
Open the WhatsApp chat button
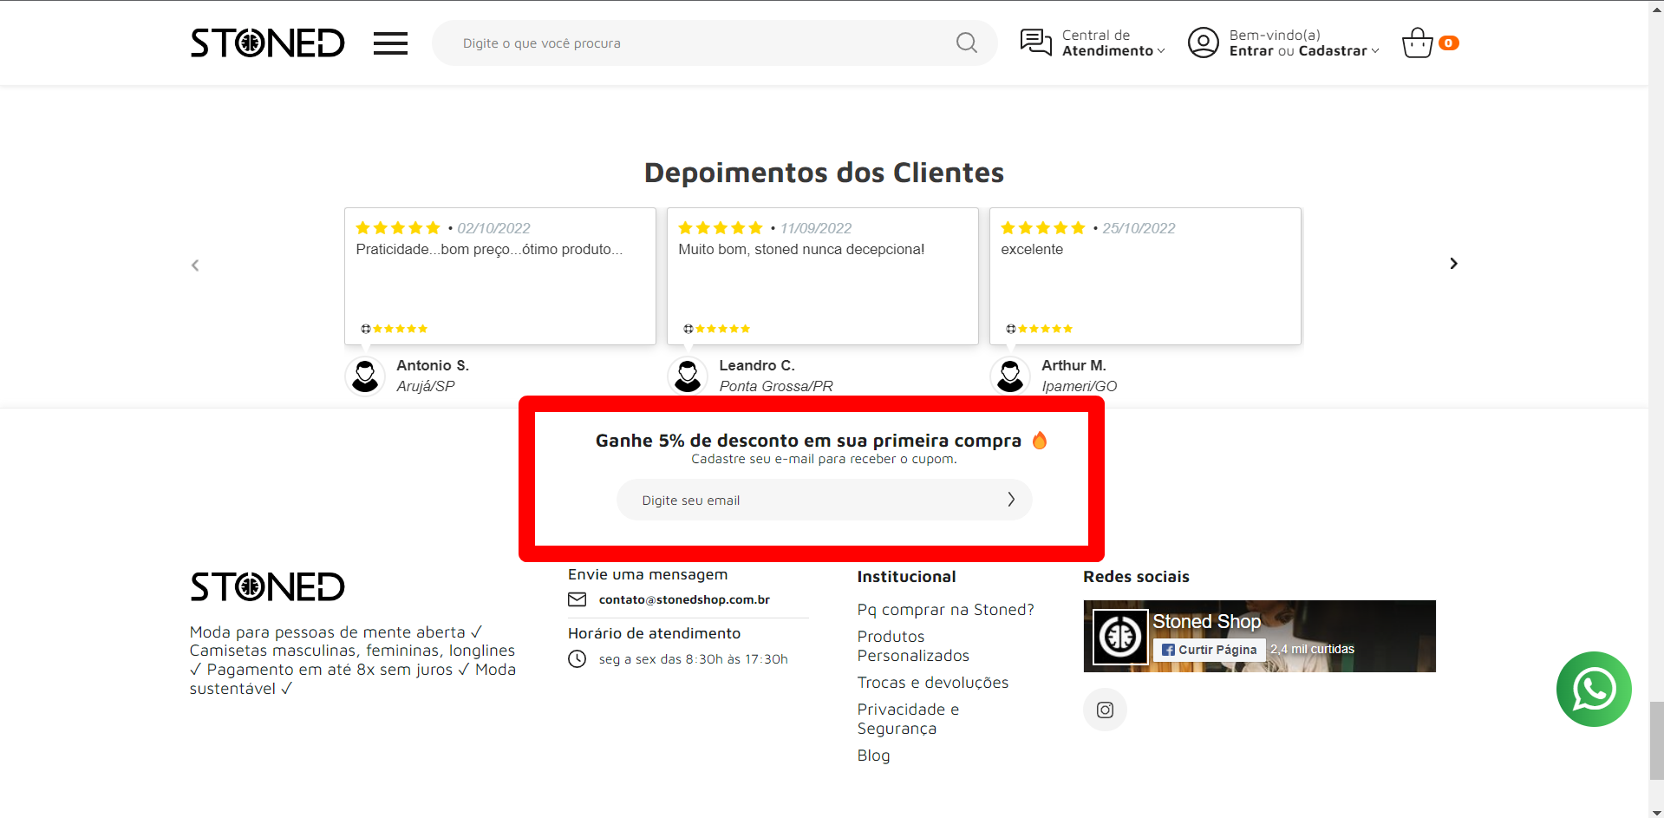(x=1594, y=689)
